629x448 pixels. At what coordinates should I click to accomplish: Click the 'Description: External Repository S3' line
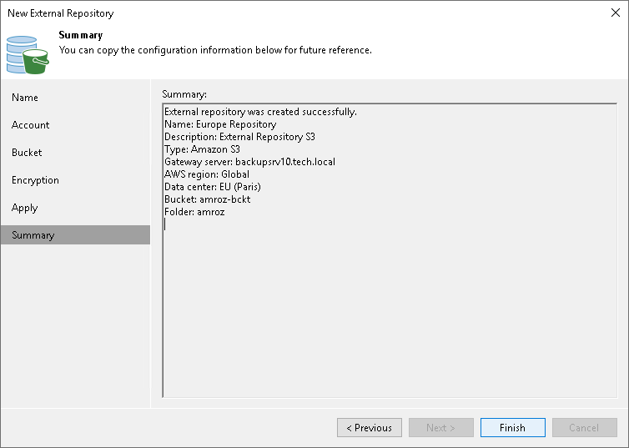(239, 137)
